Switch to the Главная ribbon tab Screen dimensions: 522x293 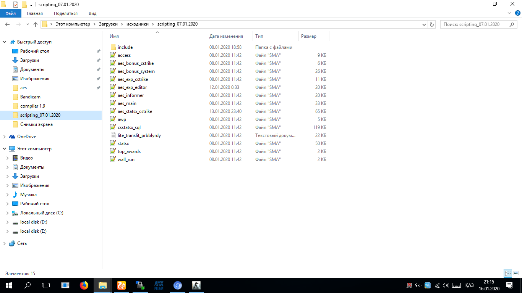point(35,13)
